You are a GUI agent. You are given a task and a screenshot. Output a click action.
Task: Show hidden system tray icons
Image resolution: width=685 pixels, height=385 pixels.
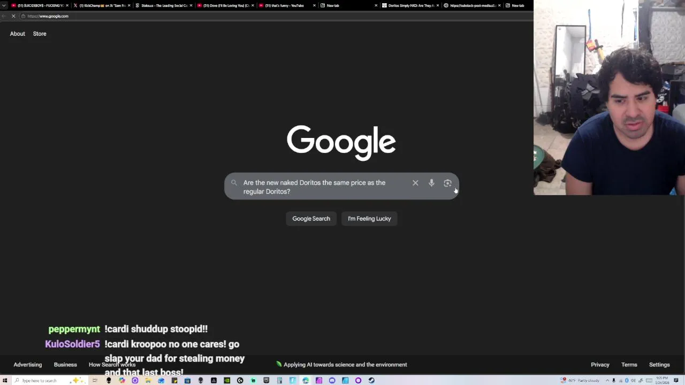click(607, 380)
